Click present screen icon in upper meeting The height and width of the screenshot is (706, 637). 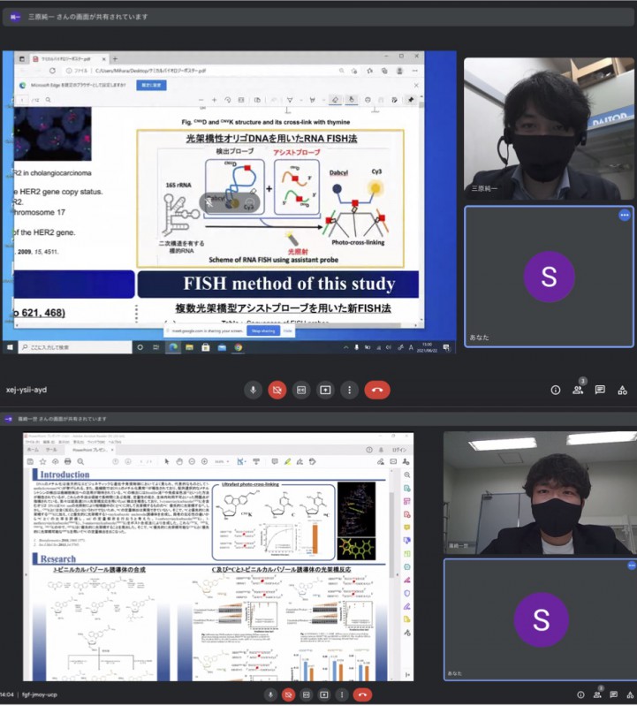325,390
